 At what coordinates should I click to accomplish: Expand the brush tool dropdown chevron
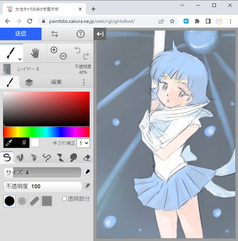click(x=20, y=59)
